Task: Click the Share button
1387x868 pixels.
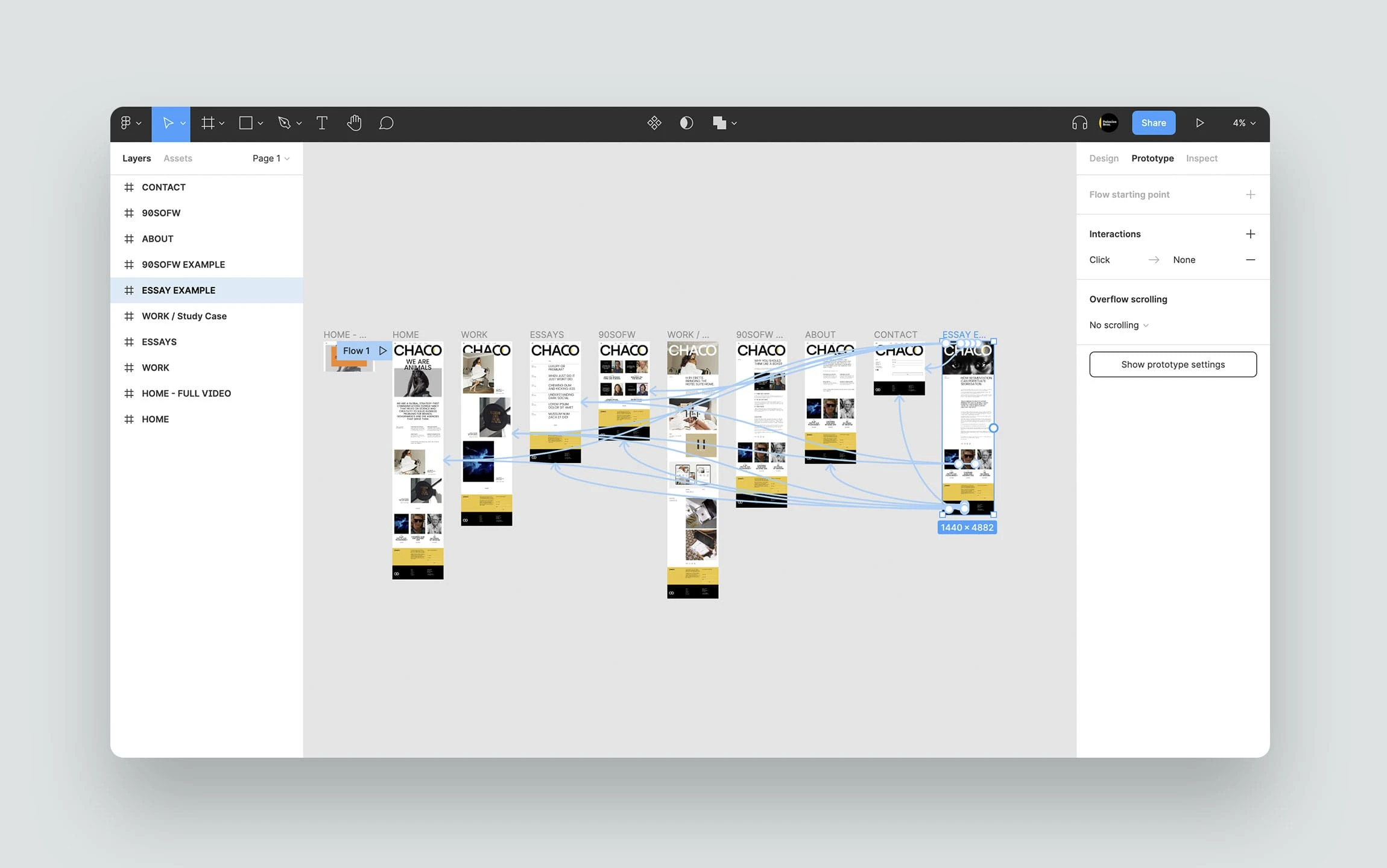Action: click(1153, 123)
